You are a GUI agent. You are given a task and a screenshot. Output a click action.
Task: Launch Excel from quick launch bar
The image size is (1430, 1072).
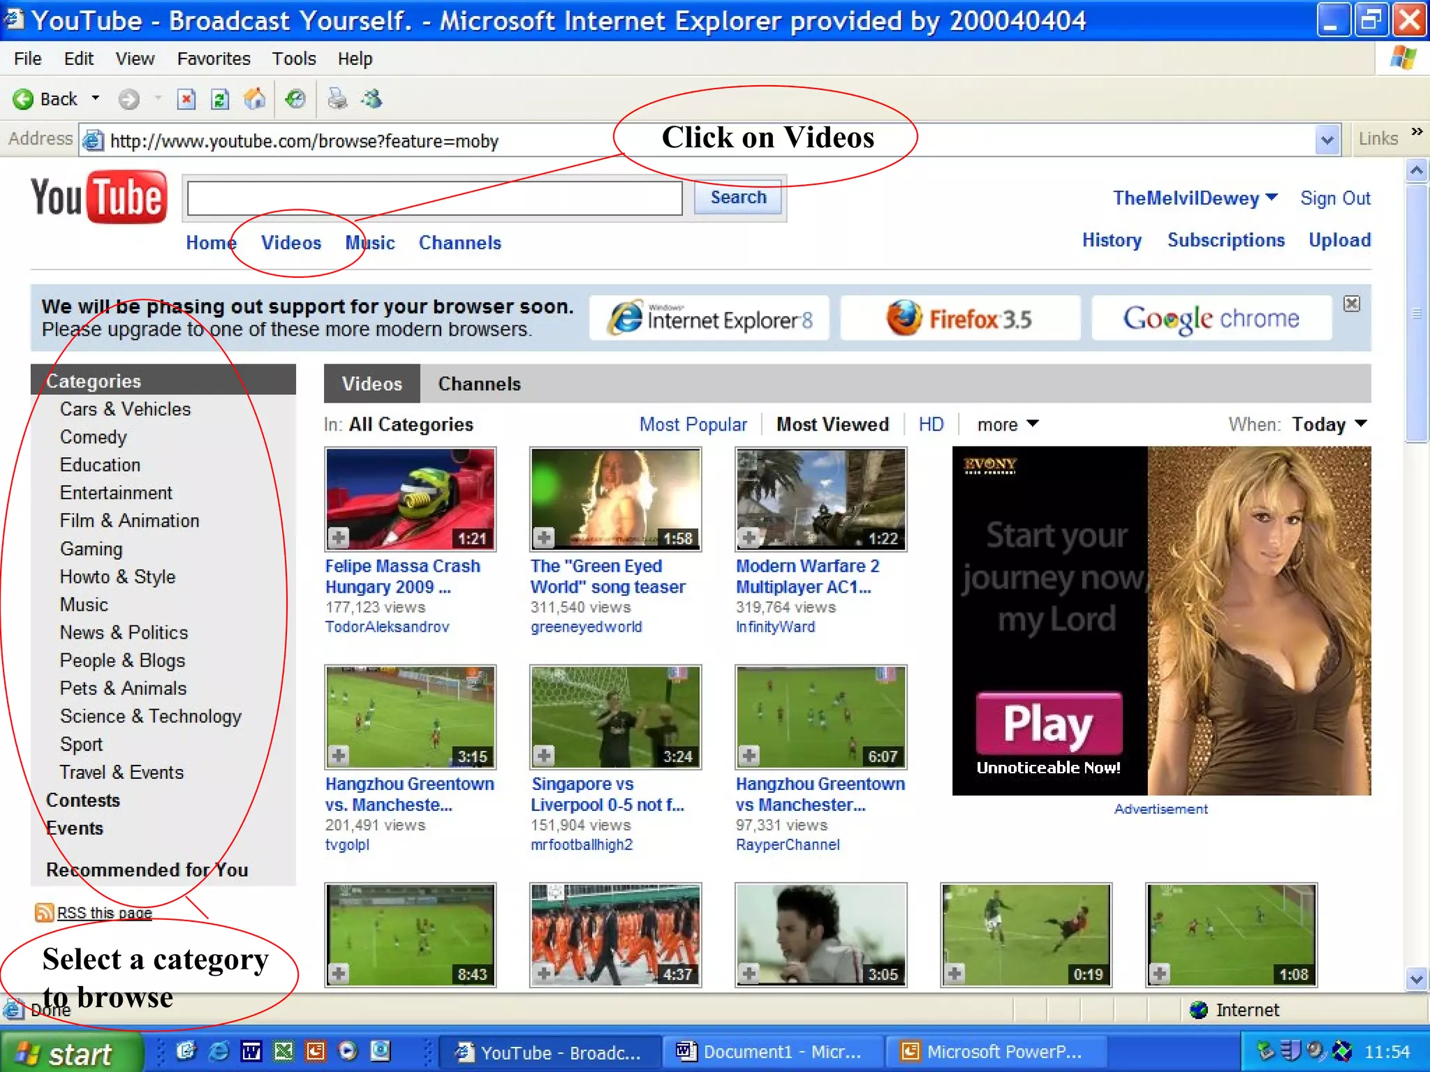(283, 1051)
